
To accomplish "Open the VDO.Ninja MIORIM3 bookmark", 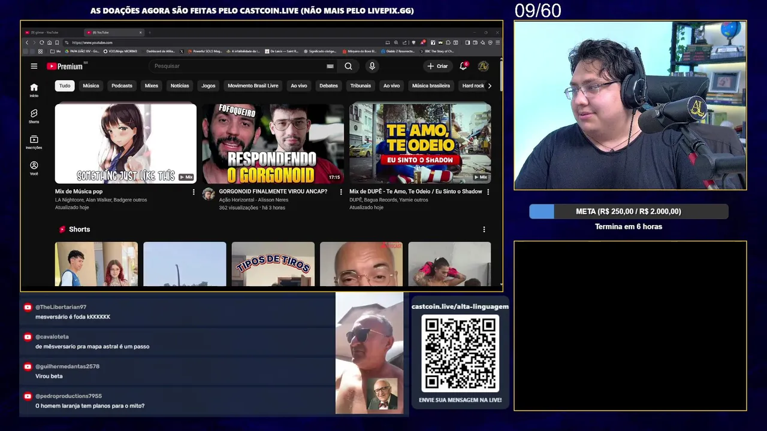I will point(120,51).
